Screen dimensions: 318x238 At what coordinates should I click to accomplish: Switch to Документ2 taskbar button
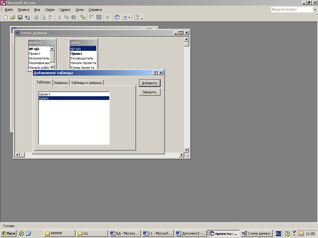coord(191,233)
